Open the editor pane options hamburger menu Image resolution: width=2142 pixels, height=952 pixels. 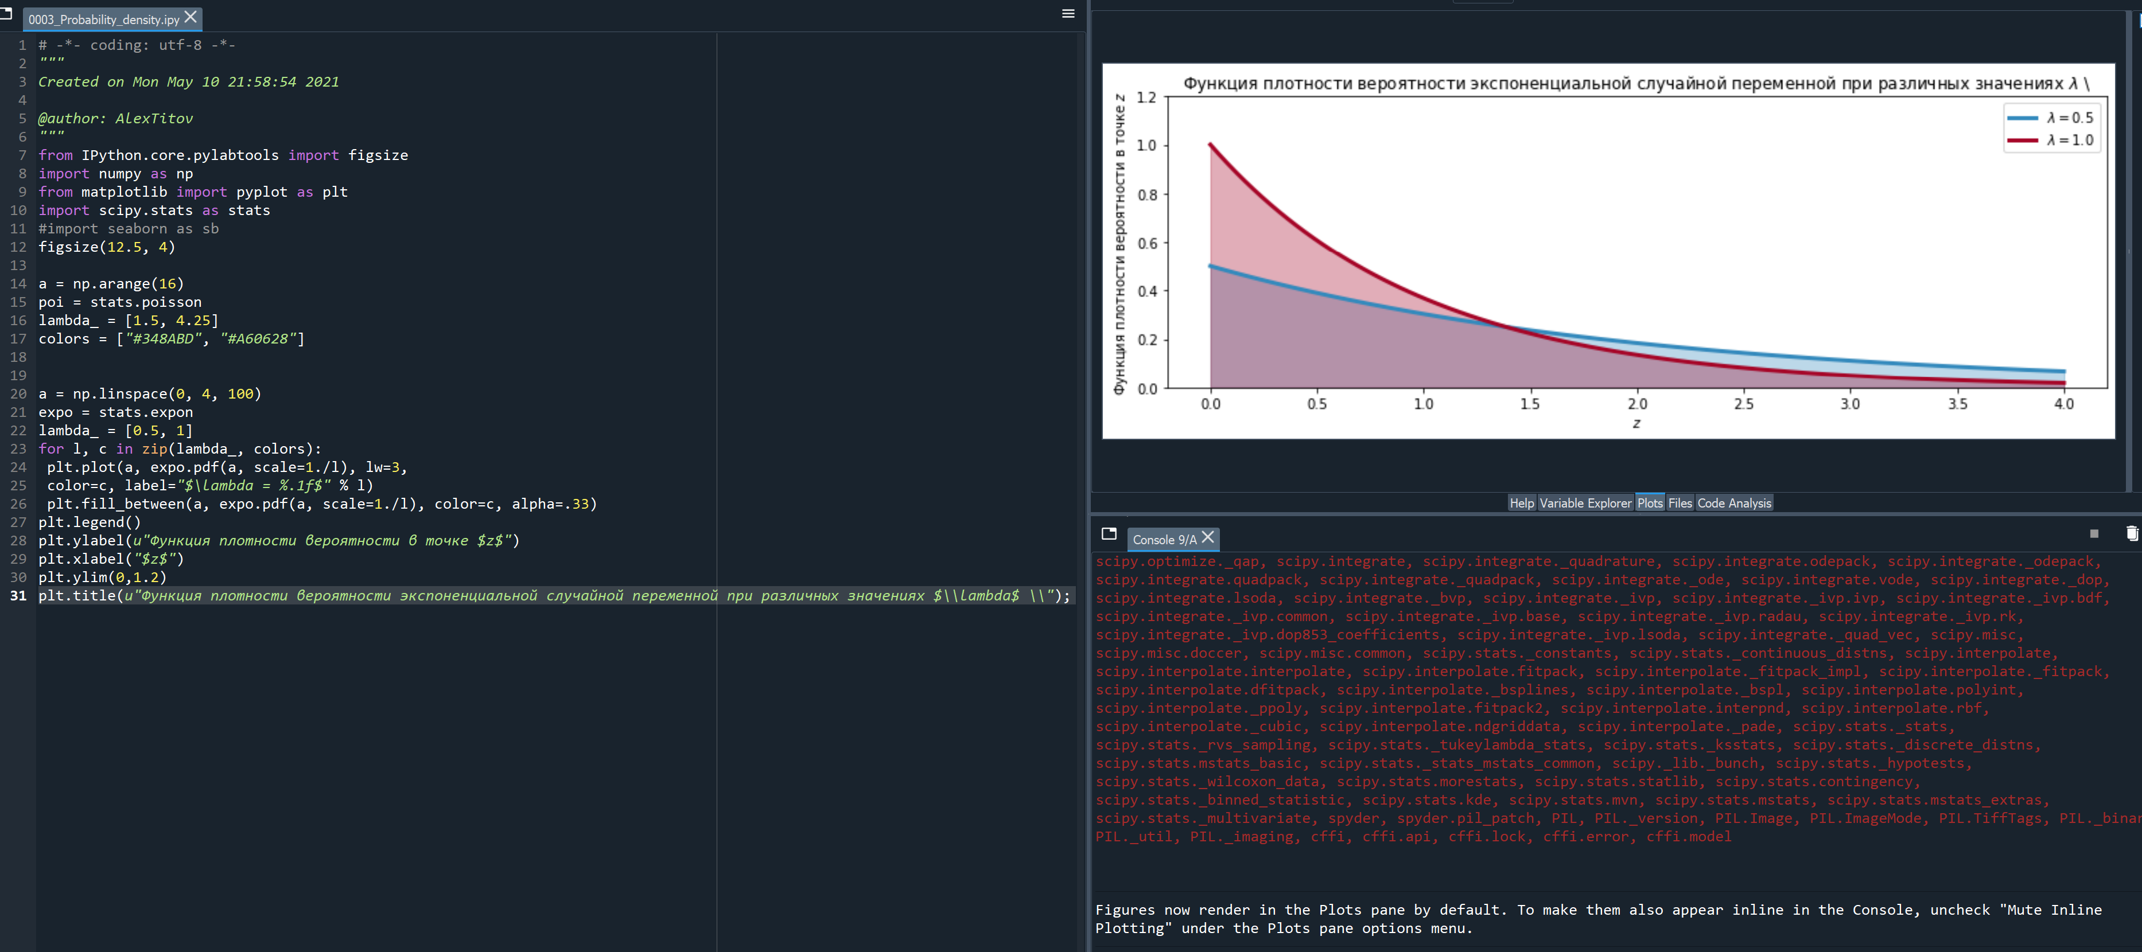(x=1068, y=13)
